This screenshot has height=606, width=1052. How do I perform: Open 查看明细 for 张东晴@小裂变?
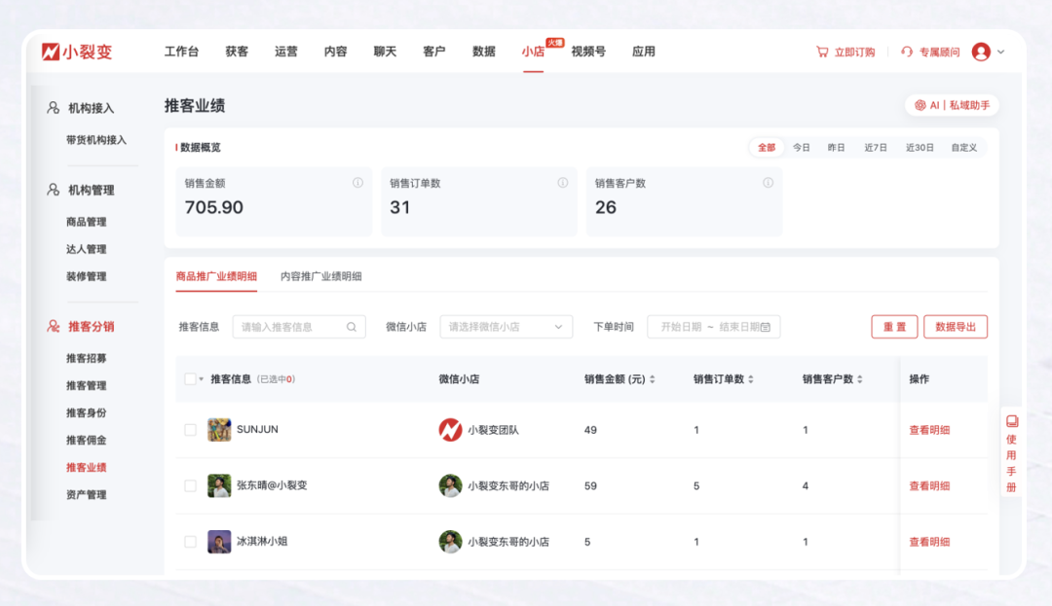pos(928,485)
